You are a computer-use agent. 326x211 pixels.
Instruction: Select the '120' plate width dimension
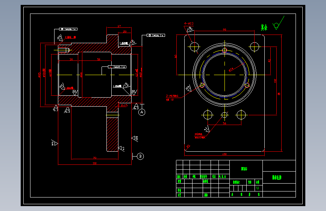coord(224,154)
